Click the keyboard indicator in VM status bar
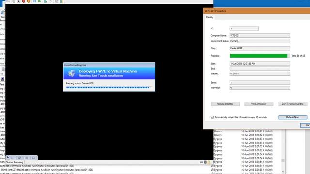310x174 pixels. tap(201, 162)
